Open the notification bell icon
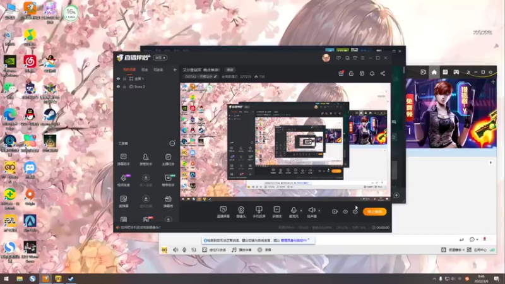The image size is (505, 284). (x=372, y=73)
